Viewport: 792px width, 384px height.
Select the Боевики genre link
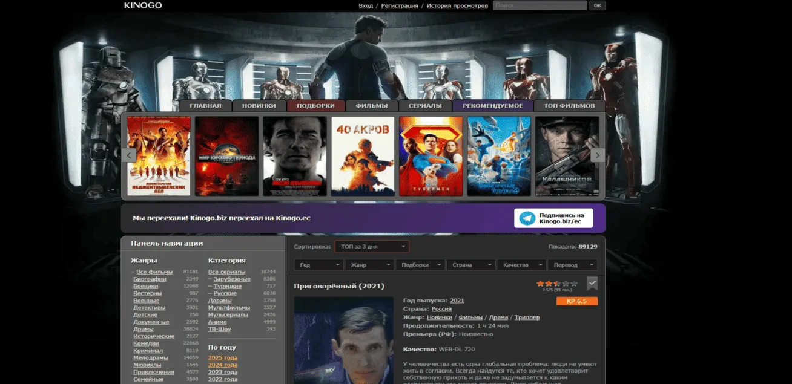tap(146, 286)
